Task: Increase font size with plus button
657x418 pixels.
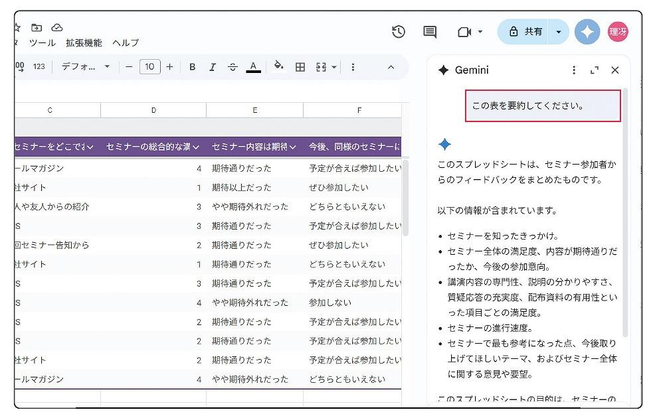Action: coord(170,67)
